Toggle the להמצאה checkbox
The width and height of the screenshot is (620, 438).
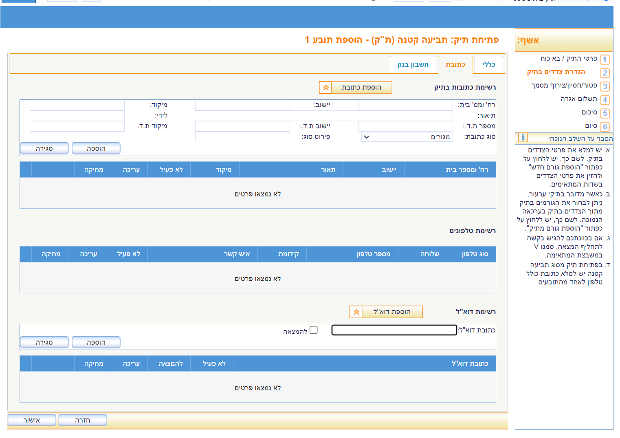pyautogui.click(x=314, y=330)
